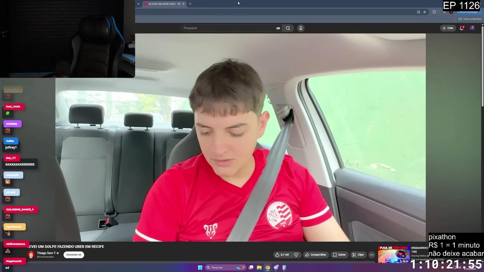Click the install/cast icon in address bar

tap(418, 12)
